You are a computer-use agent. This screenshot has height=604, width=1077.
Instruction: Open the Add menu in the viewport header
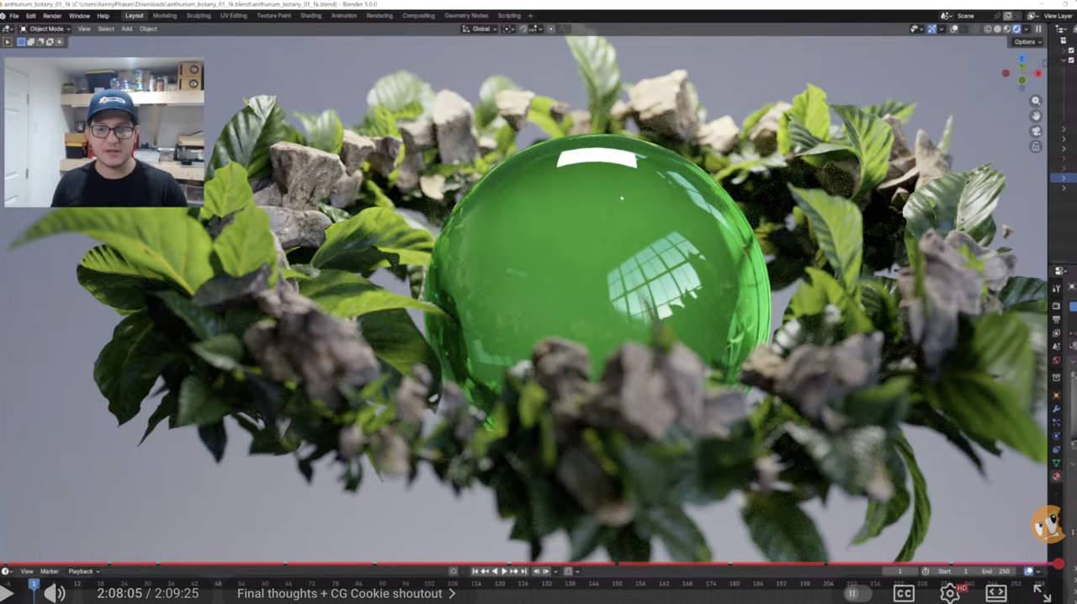pos(126,29)
